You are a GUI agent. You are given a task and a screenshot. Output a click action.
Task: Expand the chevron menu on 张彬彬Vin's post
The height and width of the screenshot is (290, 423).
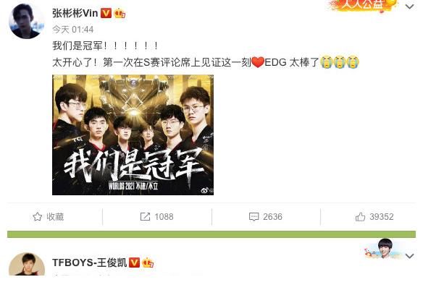coord(409,7)
